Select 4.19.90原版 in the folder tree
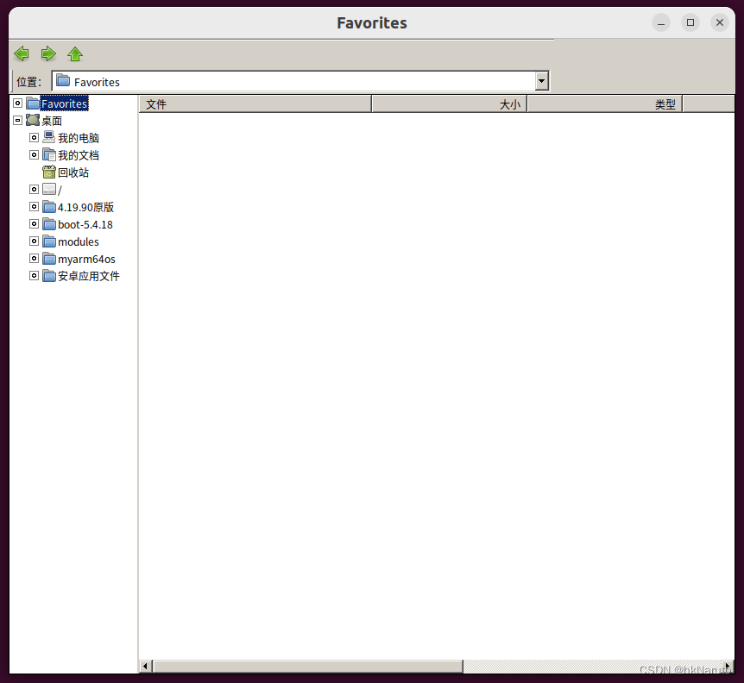Screen dimensions: 744x683 click(x=86, y=206)
